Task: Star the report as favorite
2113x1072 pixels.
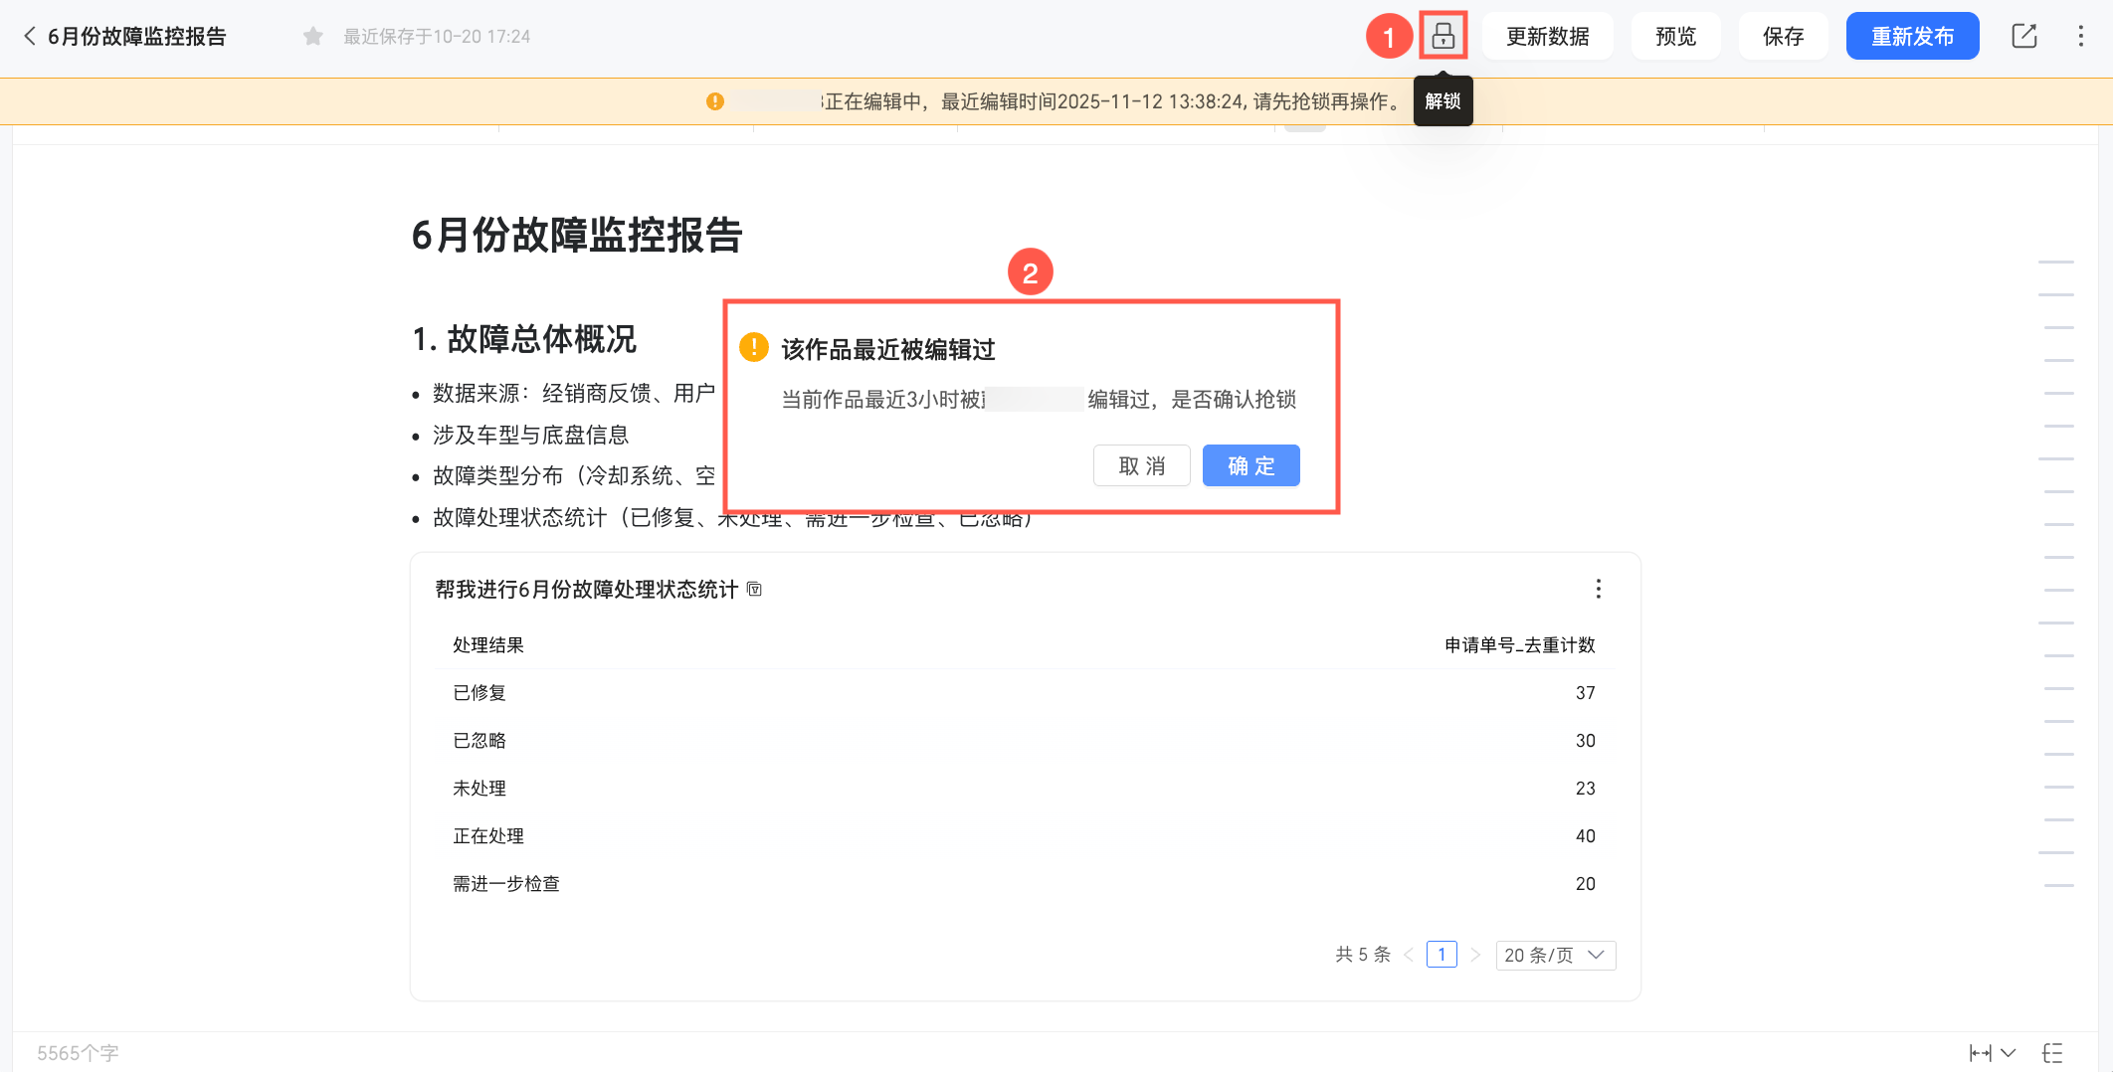Action: tap(313, 37)
